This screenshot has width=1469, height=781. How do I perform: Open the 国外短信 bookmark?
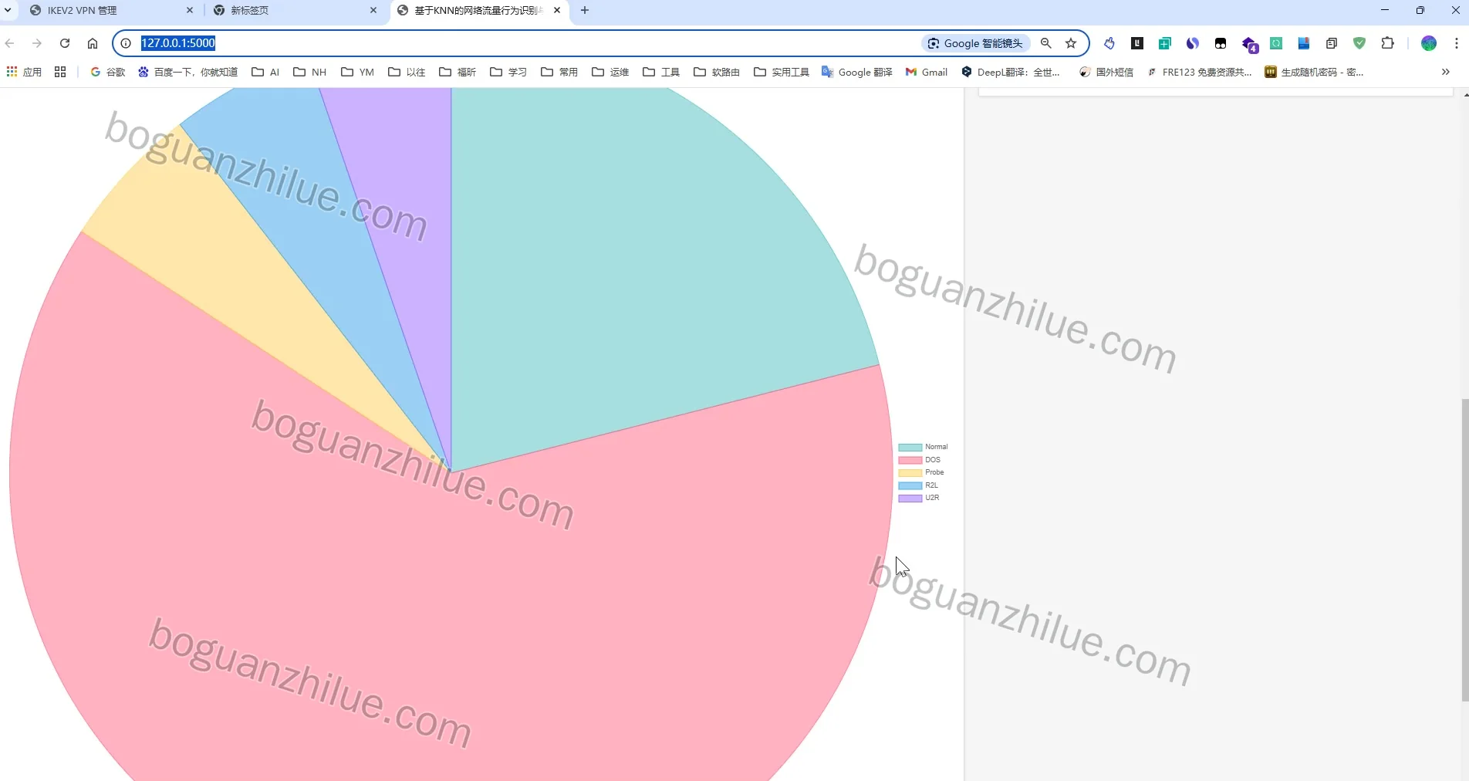(x=1106, y=72)
